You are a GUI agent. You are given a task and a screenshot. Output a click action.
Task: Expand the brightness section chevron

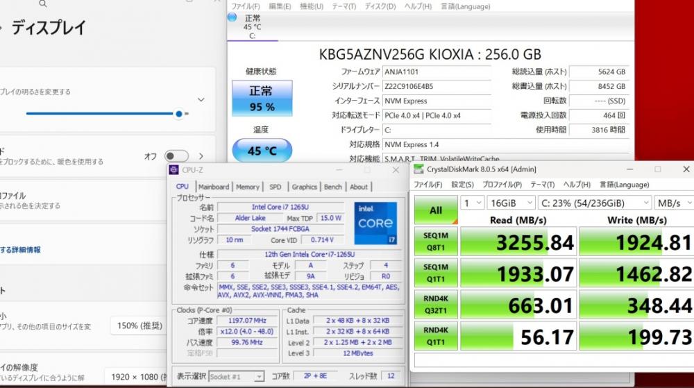tap(201, 100)
